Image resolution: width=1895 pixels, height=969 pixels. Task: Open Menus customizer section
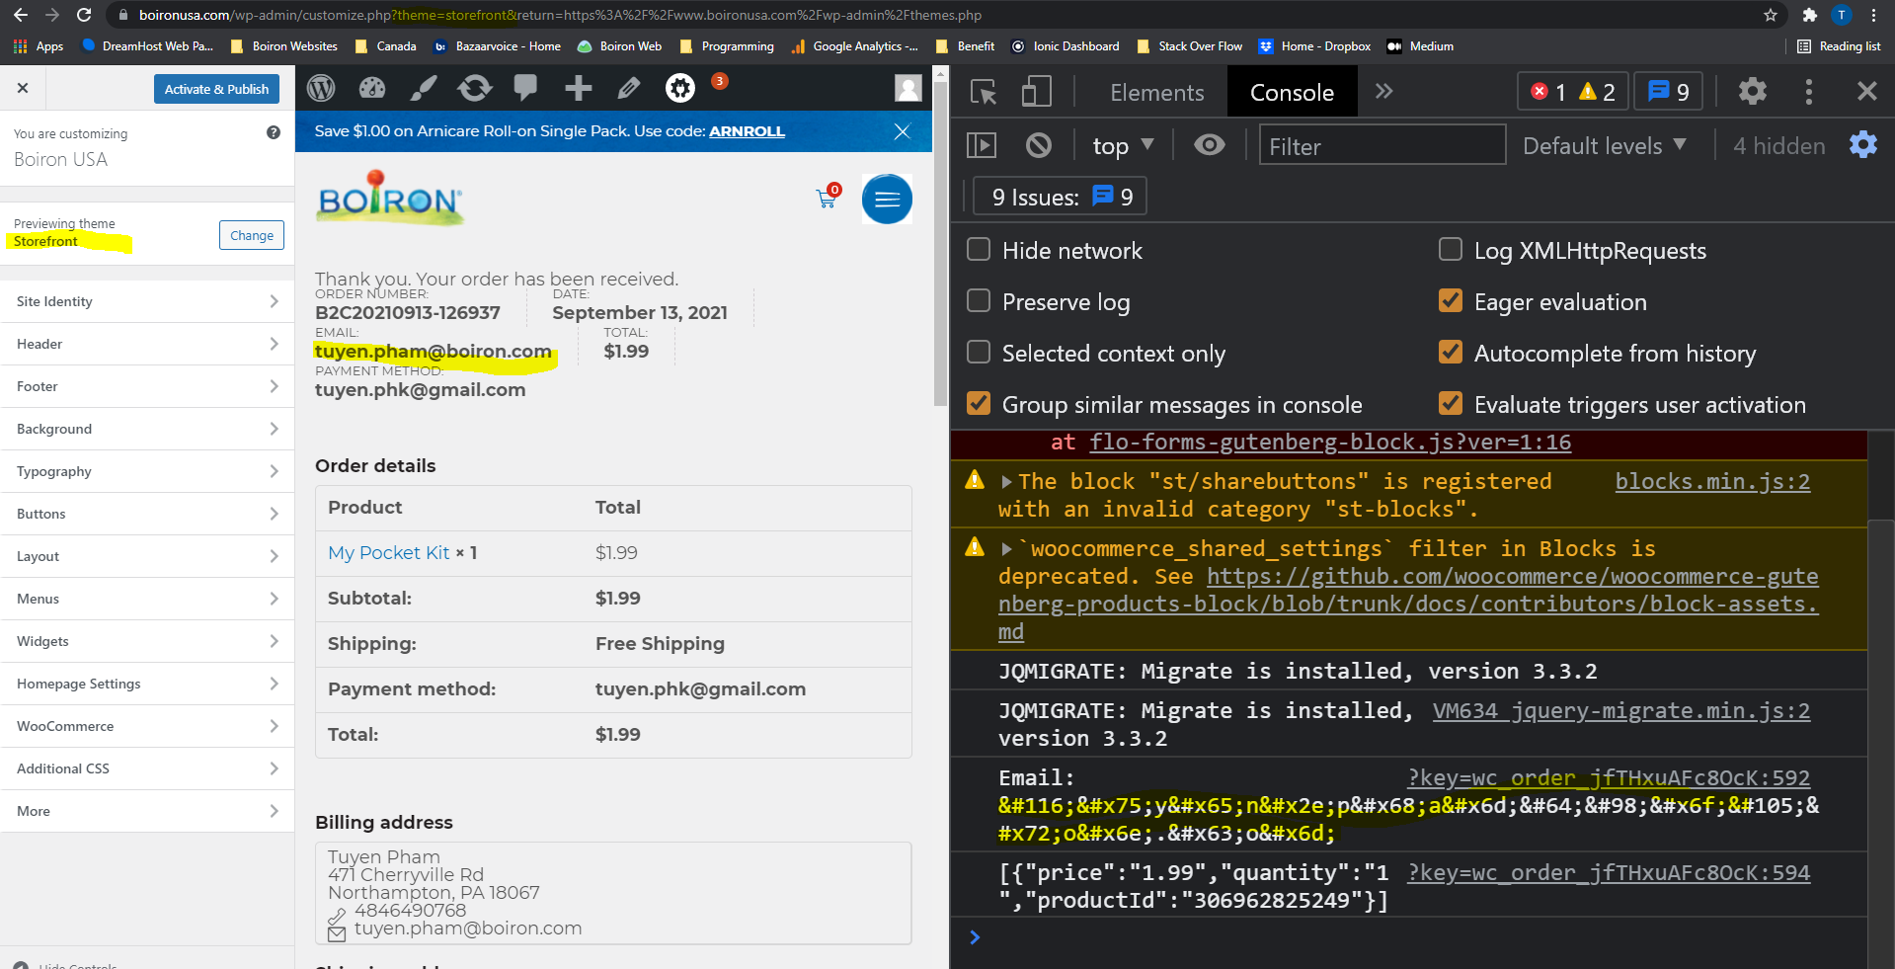click(x=147, y=599)
